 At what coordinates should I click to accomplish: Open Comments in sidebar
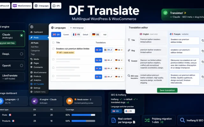37,67
